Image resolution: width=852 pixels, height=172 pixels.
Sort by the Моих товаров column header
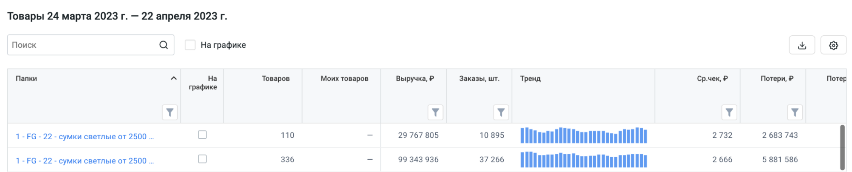(344, 79)
